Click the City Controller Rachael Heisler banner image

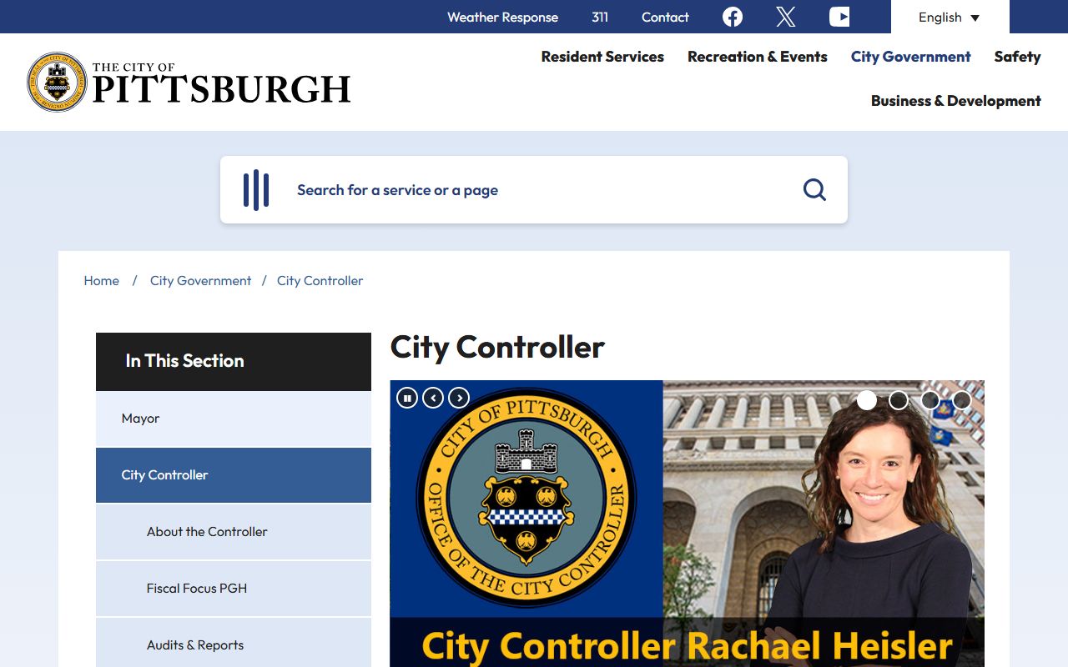(687, 524)
